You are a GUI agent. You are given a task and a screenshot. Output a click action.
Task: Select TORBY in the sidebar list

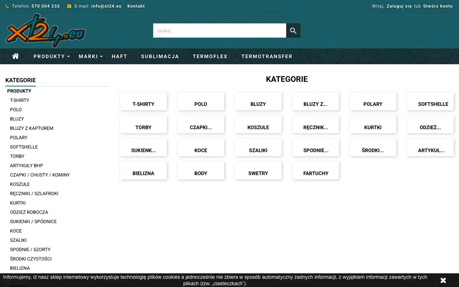click(x=17, y=156)
